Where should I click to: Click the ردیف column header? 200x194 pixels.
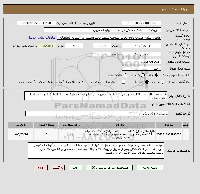[186, 125]
